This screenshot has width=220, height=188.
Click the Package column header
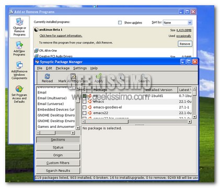point(118,90)
